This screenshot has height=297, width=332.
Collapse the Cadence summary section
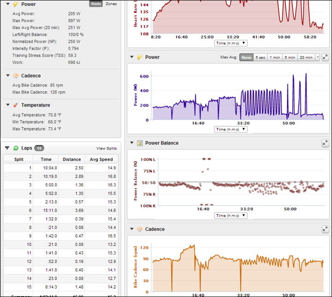coord(8,75)
